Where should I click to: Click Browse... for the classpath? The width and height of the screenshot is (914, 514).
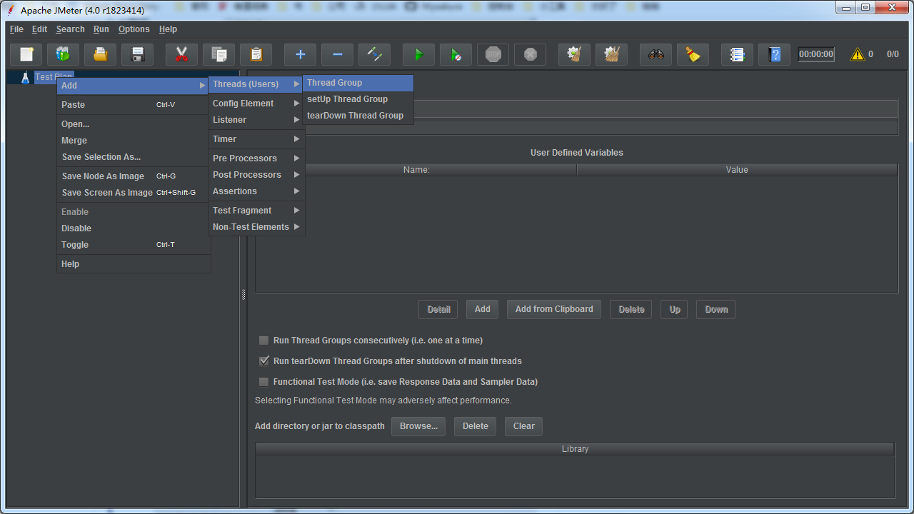click(x=418, y=426)
